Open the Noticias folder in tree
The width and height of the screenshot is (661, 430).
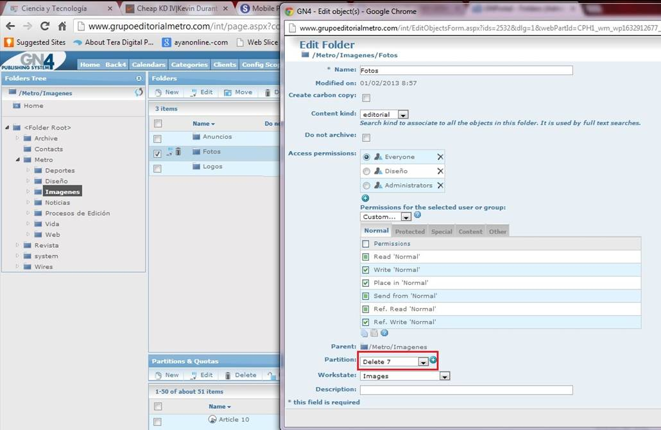click(57, 202)
